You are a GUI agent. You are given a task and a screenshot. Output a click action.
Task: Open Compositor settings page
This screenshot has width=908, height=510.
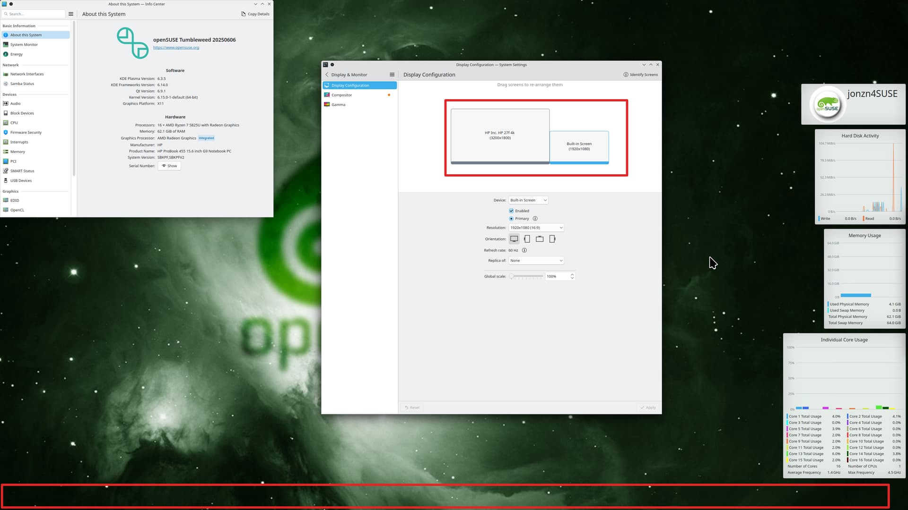pyautogui.click(x=359, y=95)
